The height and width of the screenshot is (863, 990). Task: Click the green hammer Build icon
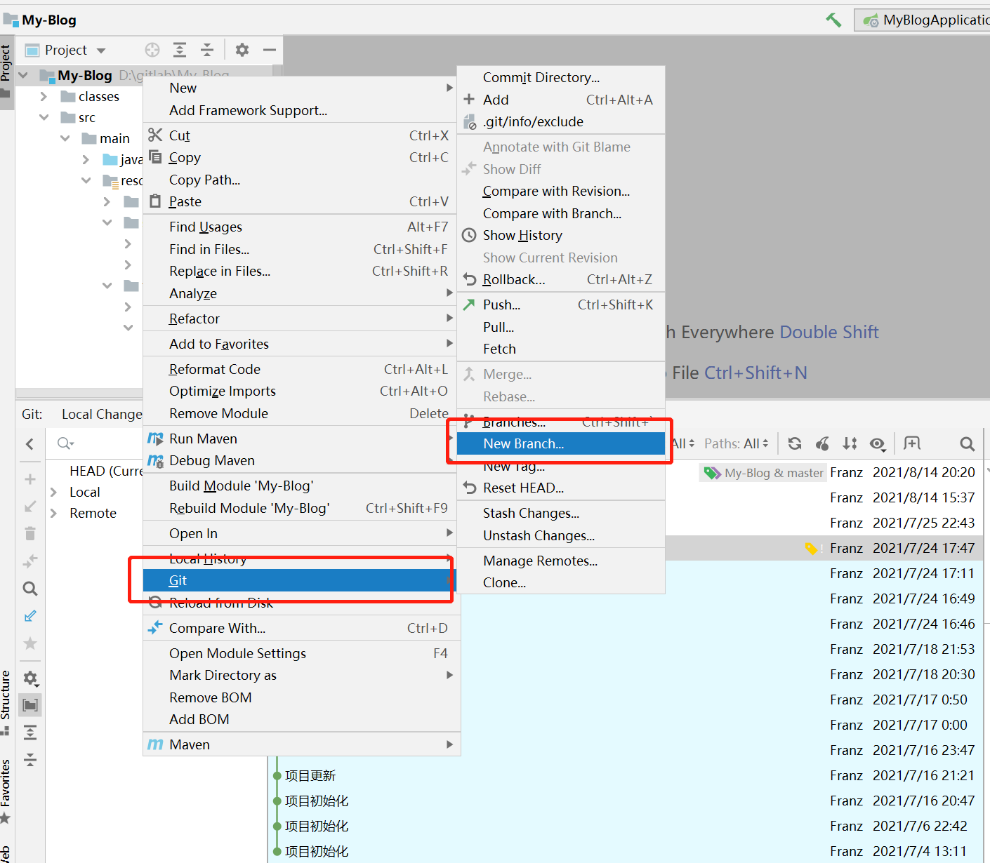(833, 20)
